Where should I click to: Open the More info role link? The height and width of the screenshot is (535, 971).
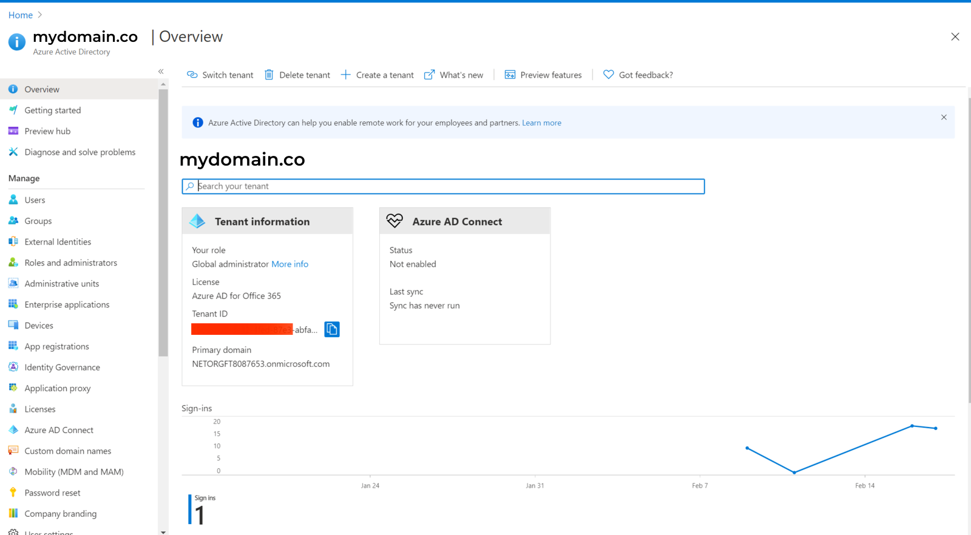tap(289, 264)
